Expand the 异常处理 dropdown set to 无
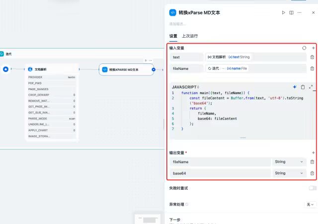This screenshot has height=224, width=318. (310, 204)
